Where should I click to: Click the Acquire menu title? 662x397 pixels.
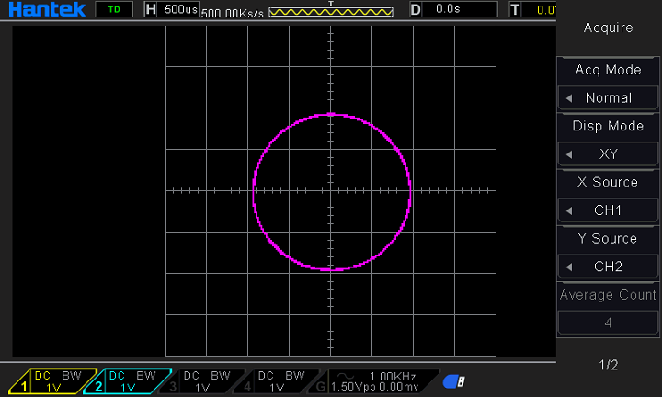(x=608, y=28)
